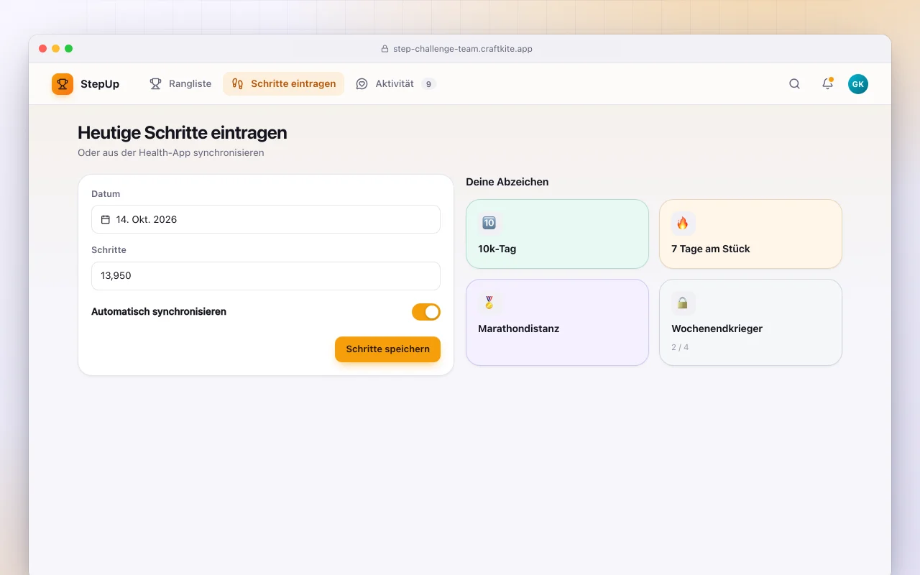920x575 pixels.
Task: Open the GK user avatar menu
Action: (858, 84)
